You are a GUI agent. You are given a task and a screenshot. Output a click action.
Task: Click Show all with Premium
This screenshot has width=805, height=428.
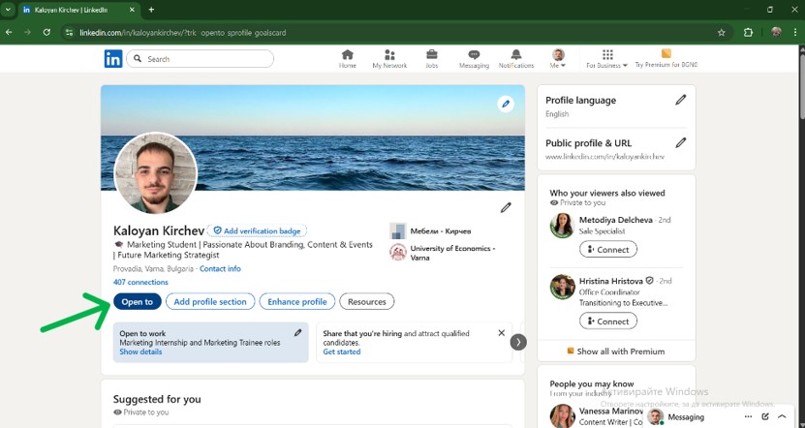point(616,352)
